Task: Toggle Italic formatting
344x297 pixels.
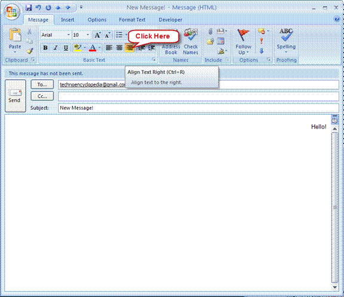Action: [56, 48]
